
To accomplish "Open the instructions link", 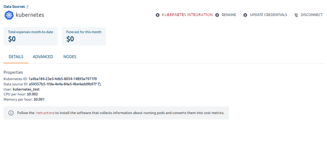I will pos(45,113).
